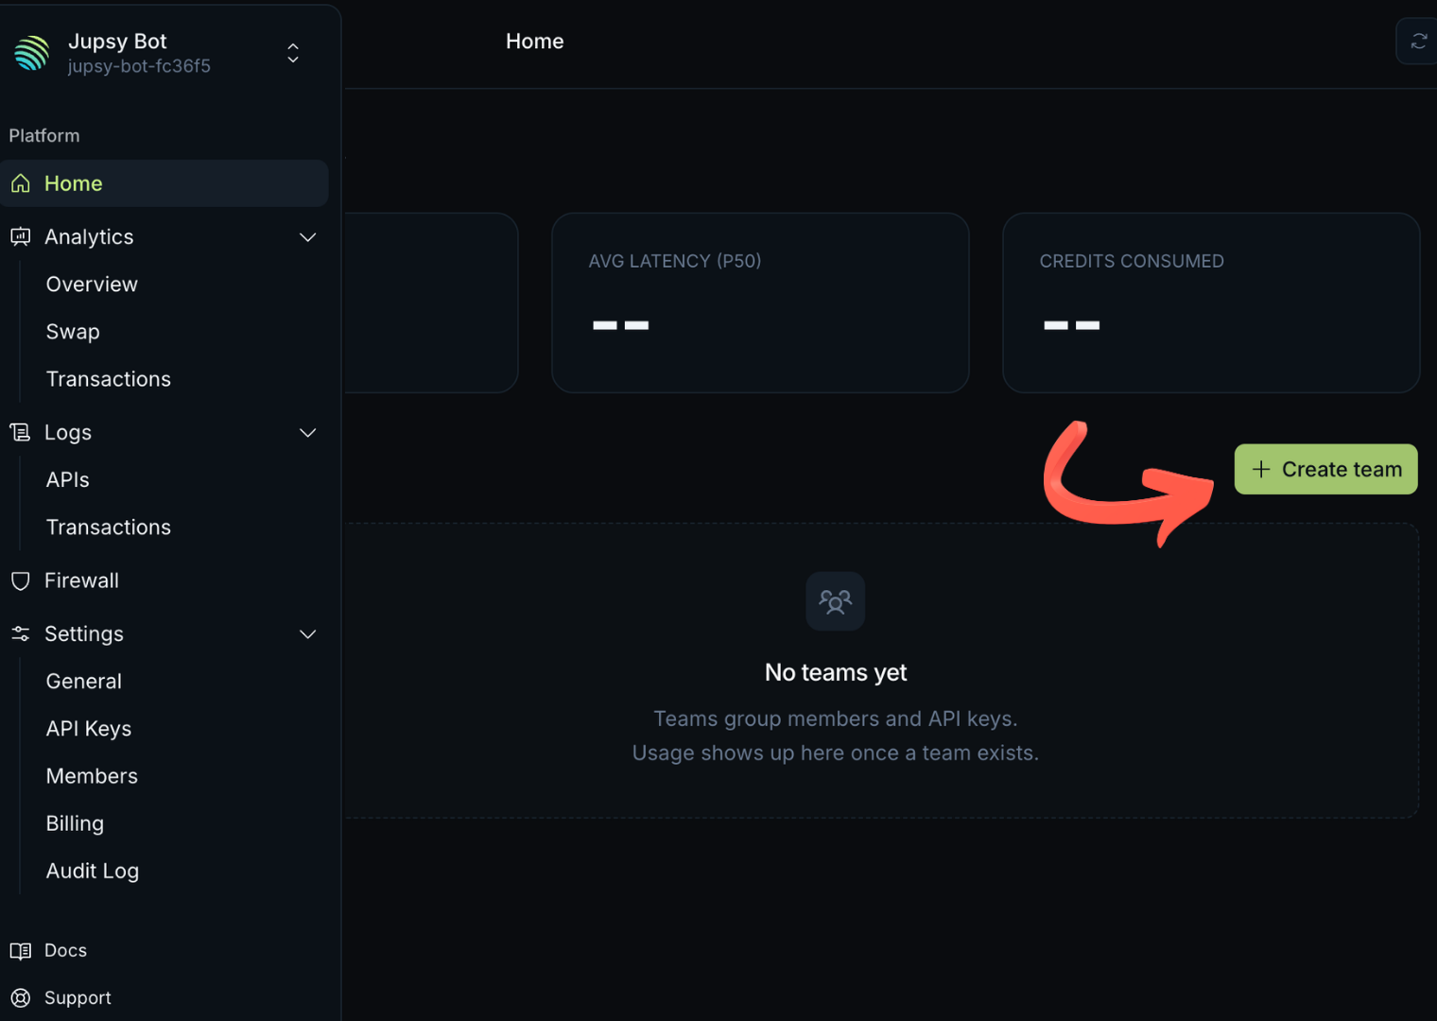Open Transactions under Analytics
The height and width of the screenshot is (1021, 1437).
109,379
